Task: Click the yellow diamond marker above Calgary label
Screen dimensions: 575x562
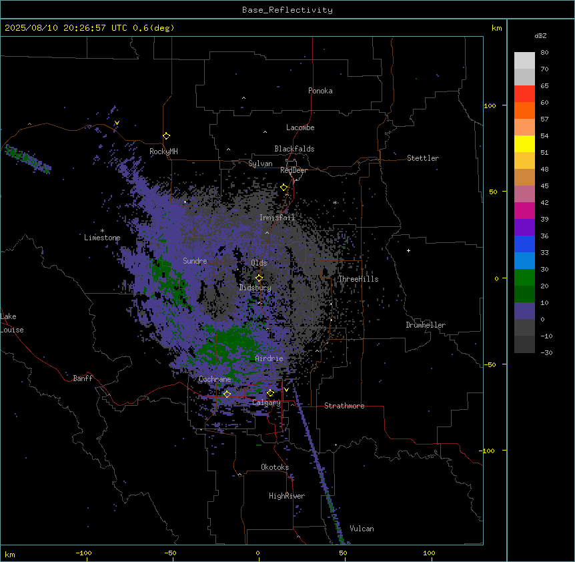Action: (270, 393)
